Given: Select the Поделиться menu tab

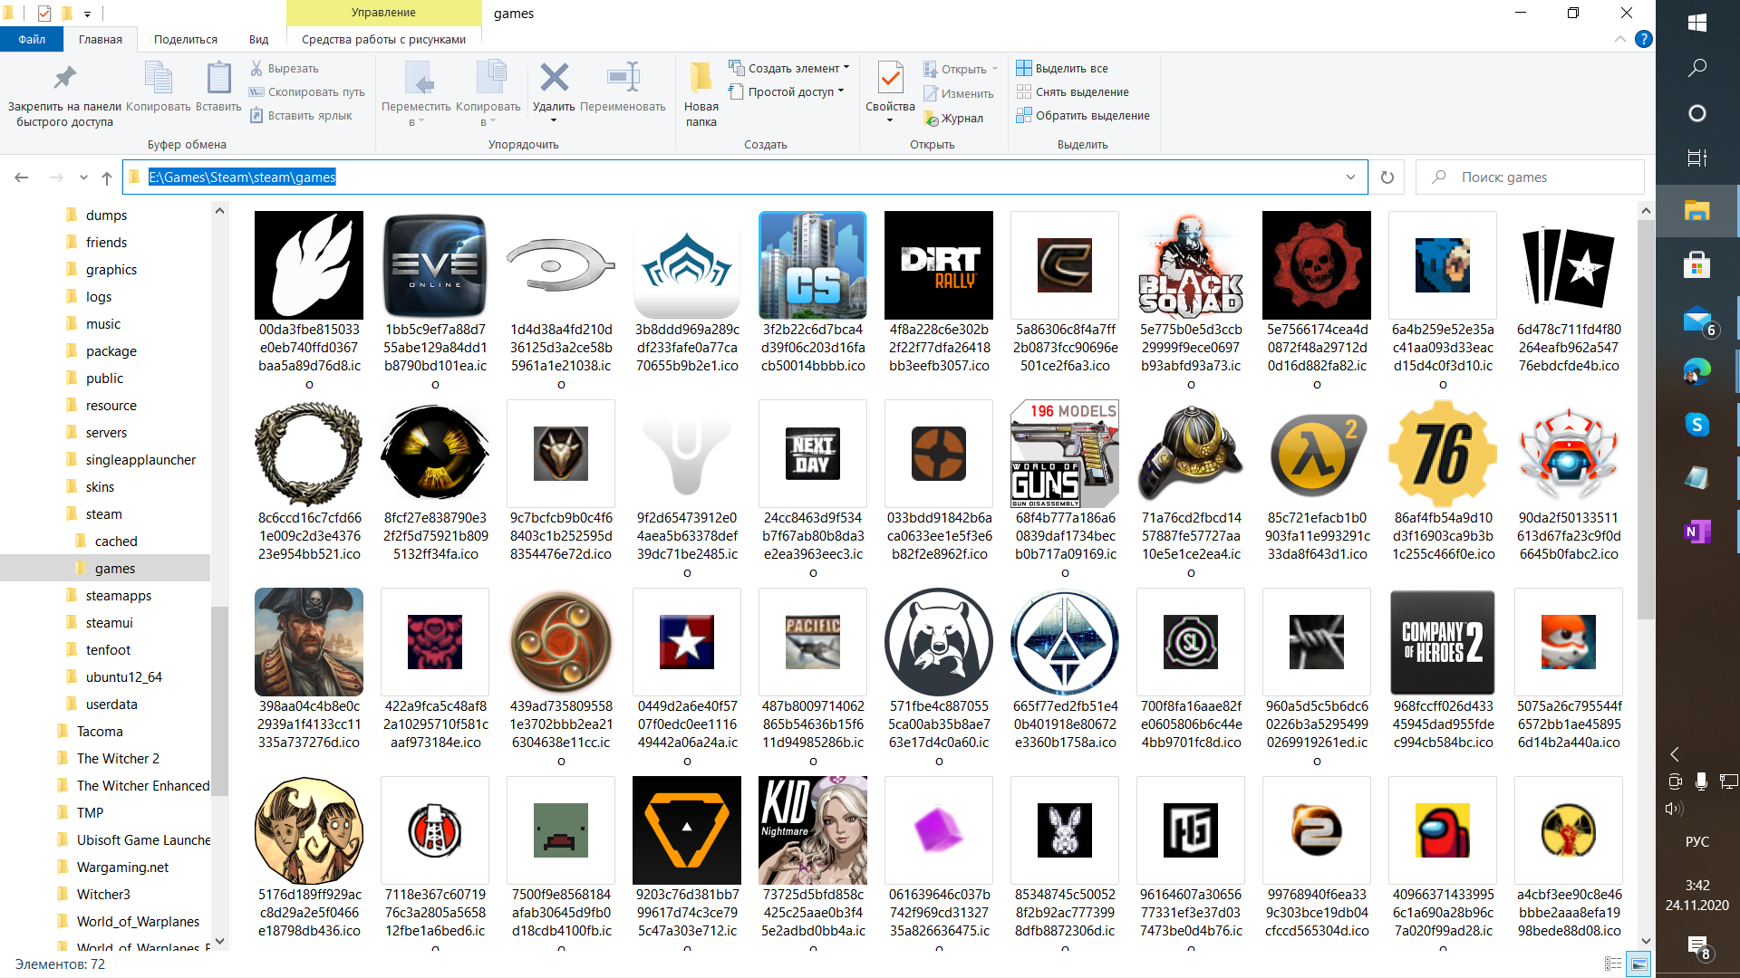Looking at the screenshot, I should (x=183, y=38).
